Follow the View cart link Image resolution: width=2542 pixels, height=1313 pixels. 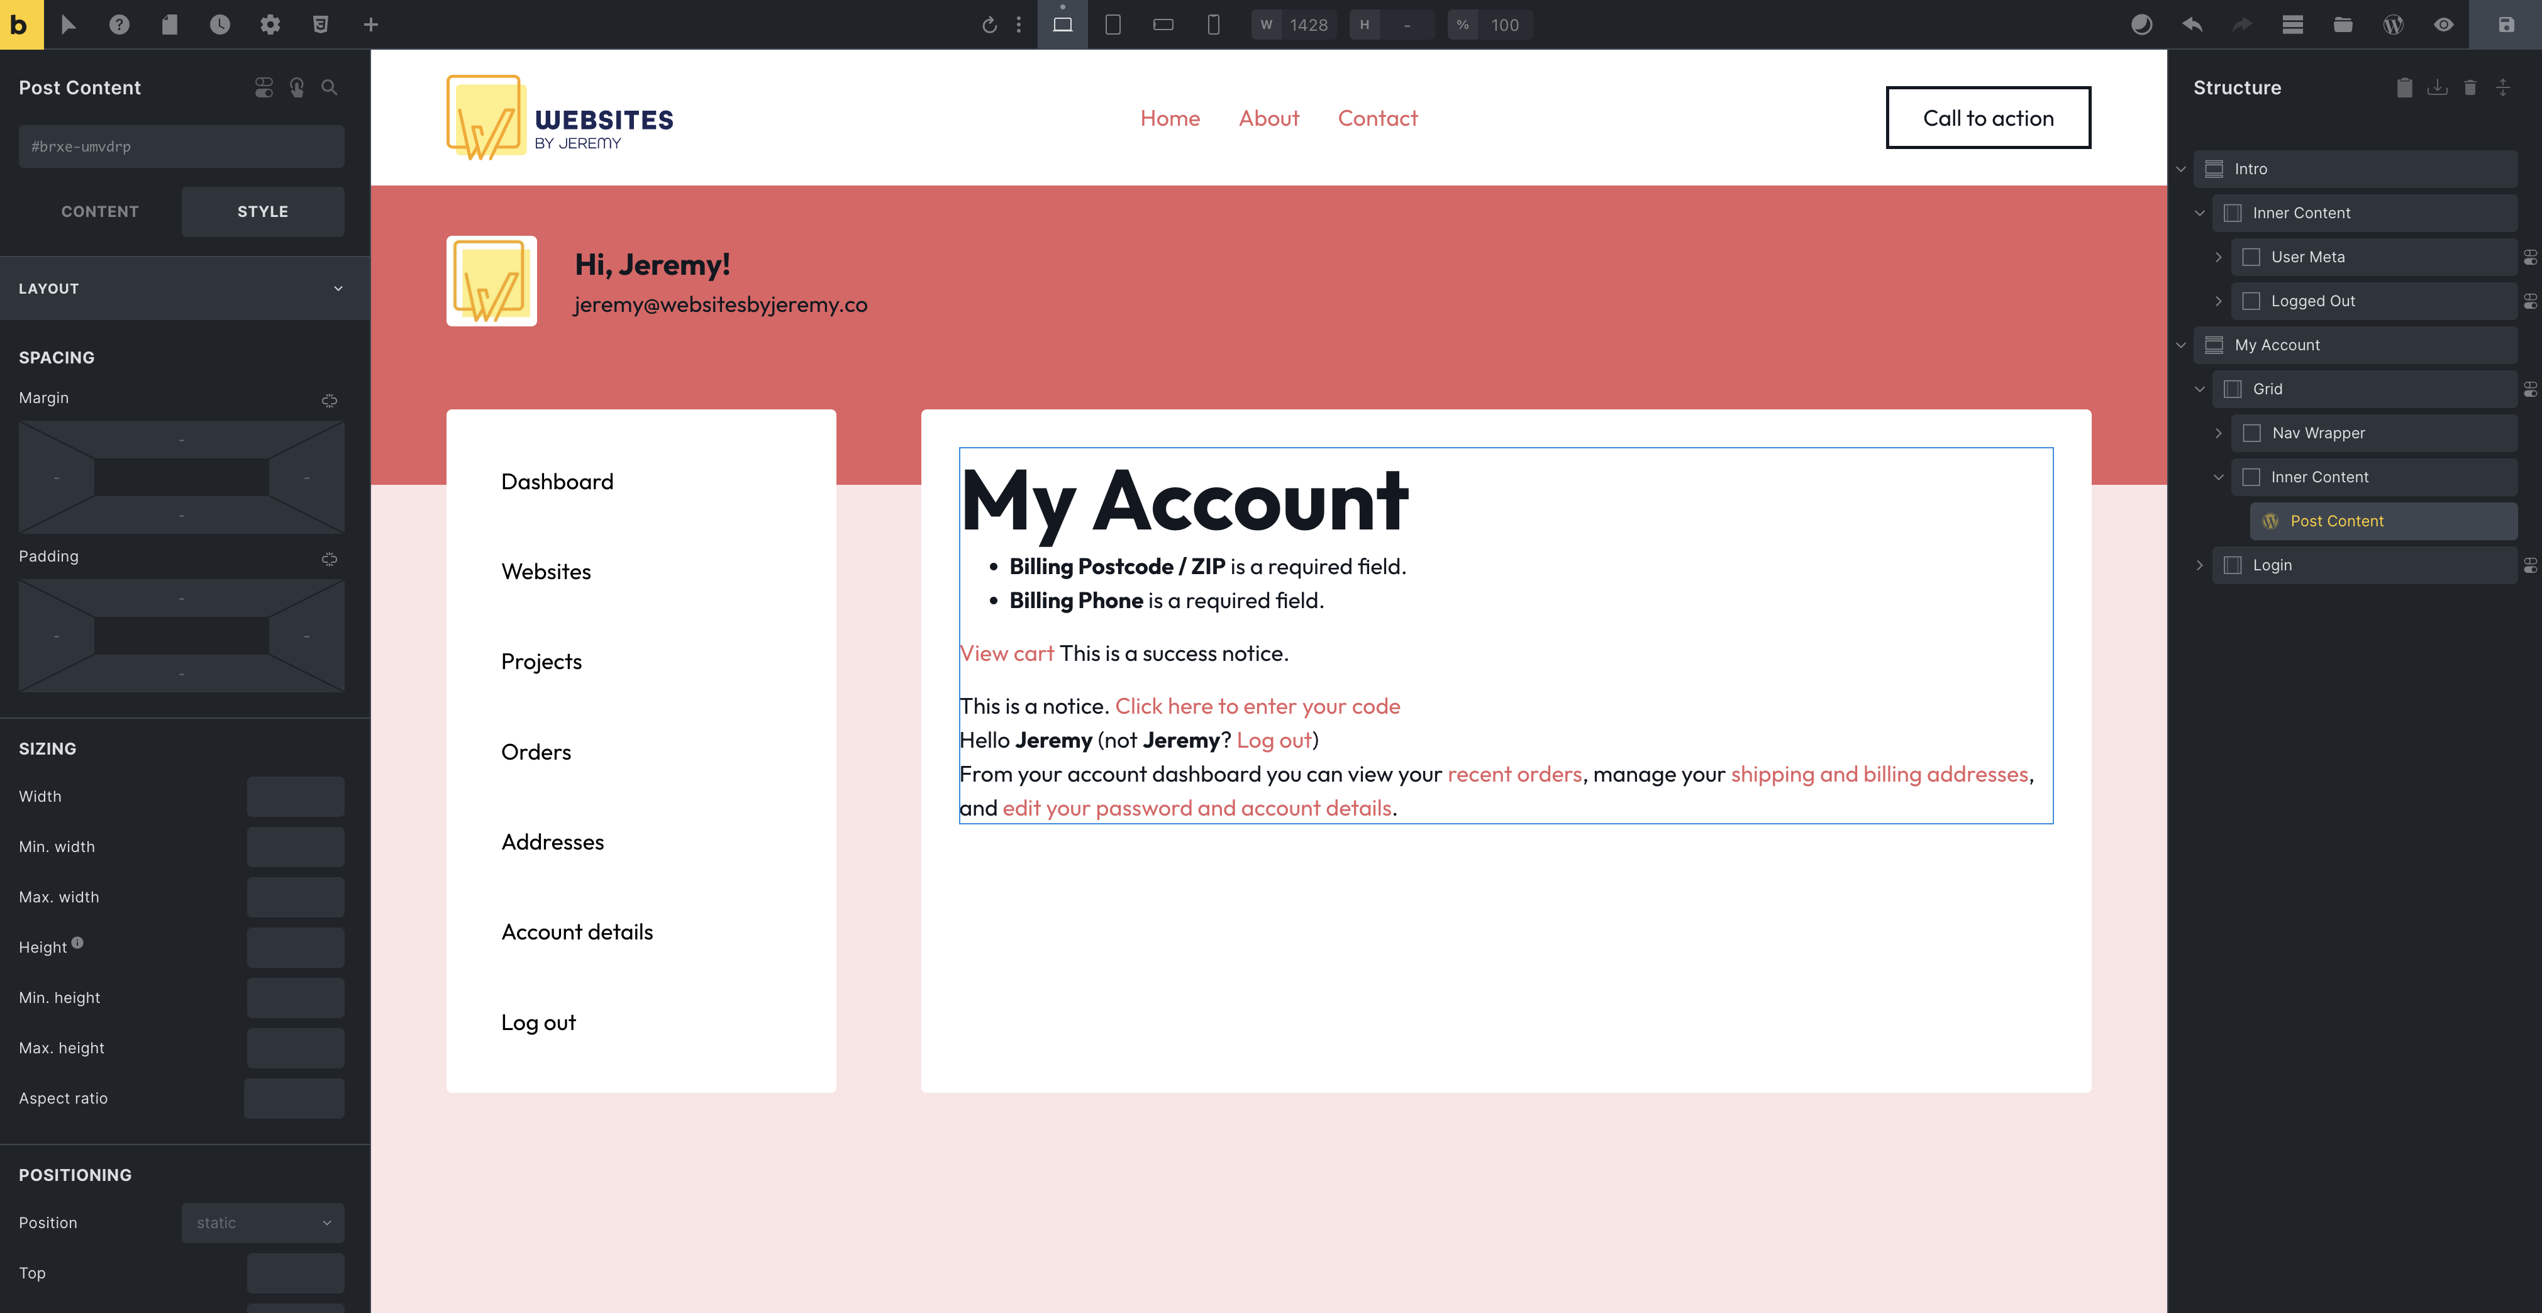click(1006, 653)
